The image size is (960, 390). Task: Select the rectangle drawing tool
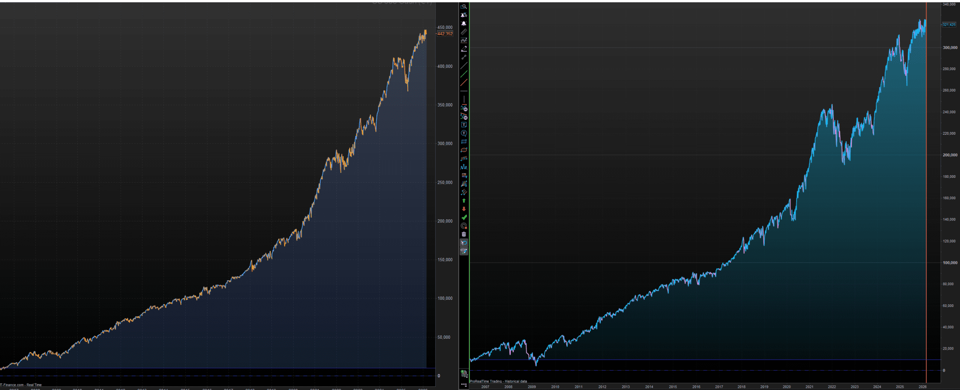464,141
